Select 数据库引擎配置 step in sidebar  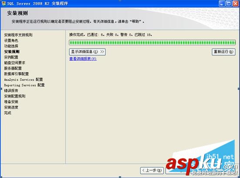[x=17, y=74]
